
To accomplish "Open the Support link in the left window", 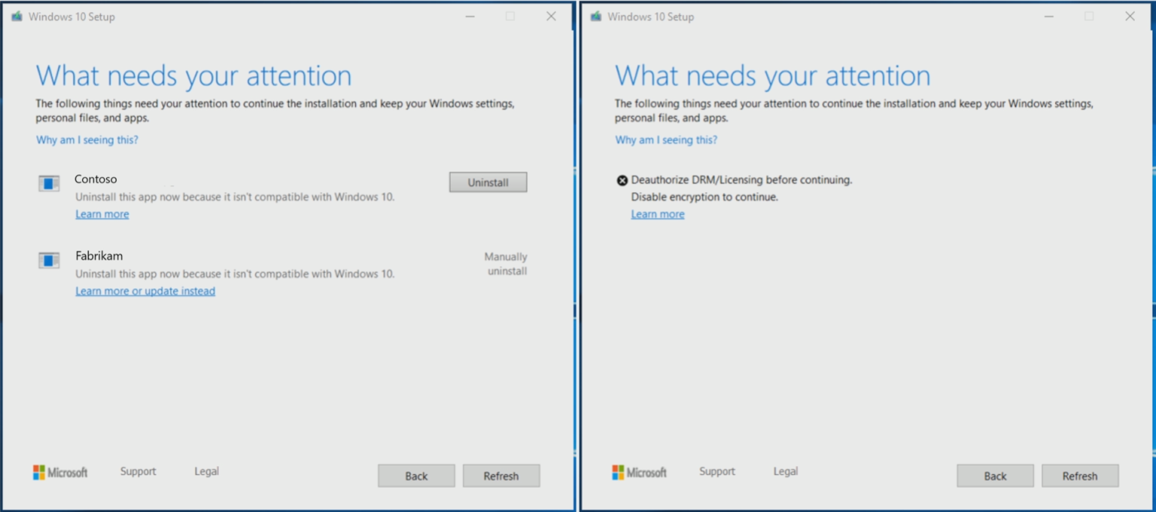I will pyautogui.click(x=138, y=471).
